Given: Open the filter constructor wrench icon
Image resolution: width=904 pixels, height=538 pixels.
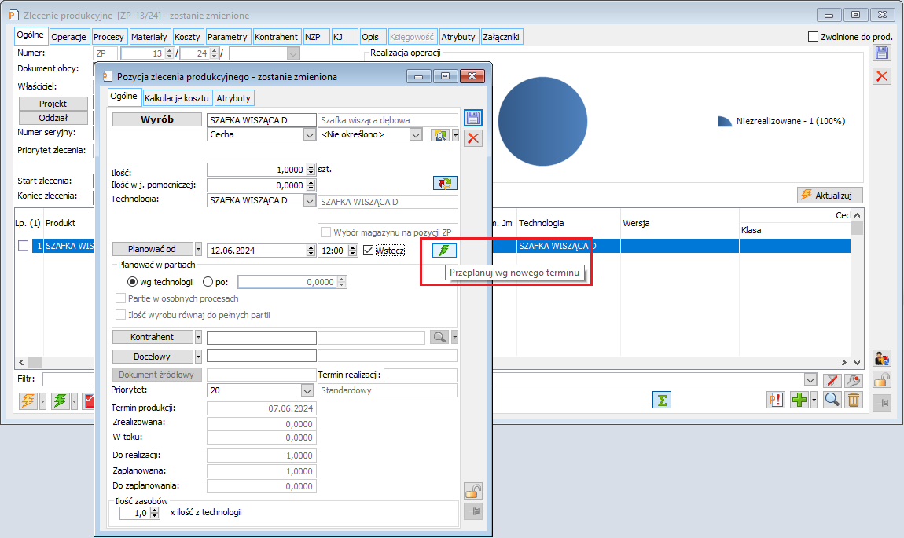Looking at the screenshot, I should tap(854, 380).
